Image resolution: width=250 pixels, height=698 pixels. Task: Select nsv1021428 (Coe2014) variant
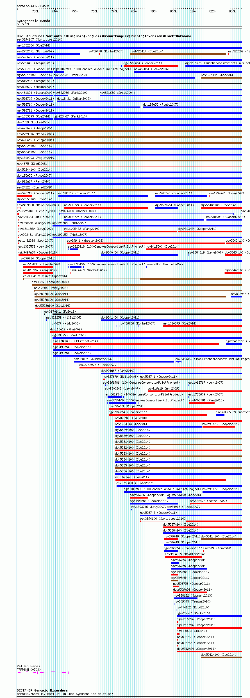(x=132, y=477)
